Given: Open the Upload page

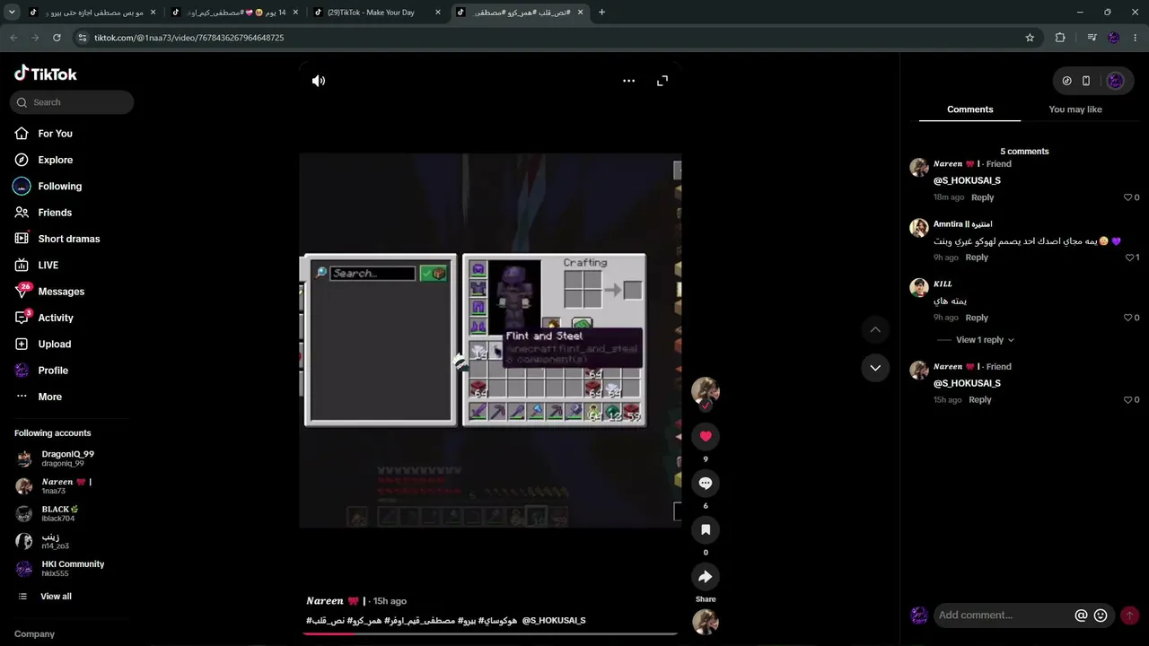Looking at the screenshot, I should 54,345.
